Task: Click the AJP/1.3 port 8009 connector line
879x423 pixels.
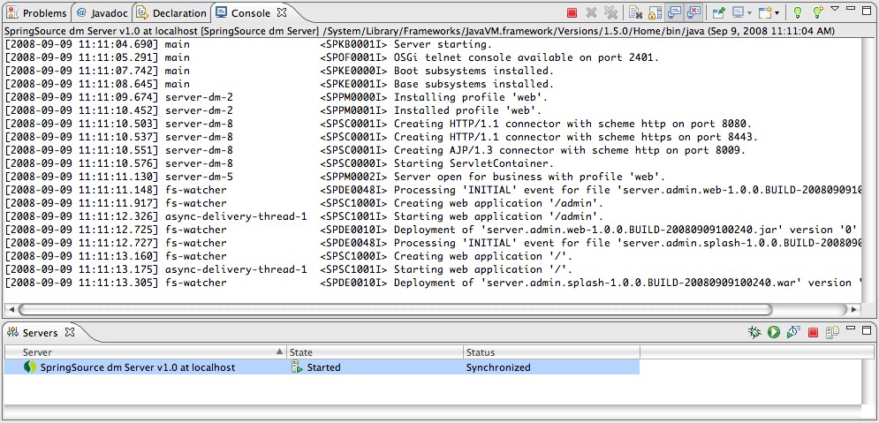Action: [375, 150]
